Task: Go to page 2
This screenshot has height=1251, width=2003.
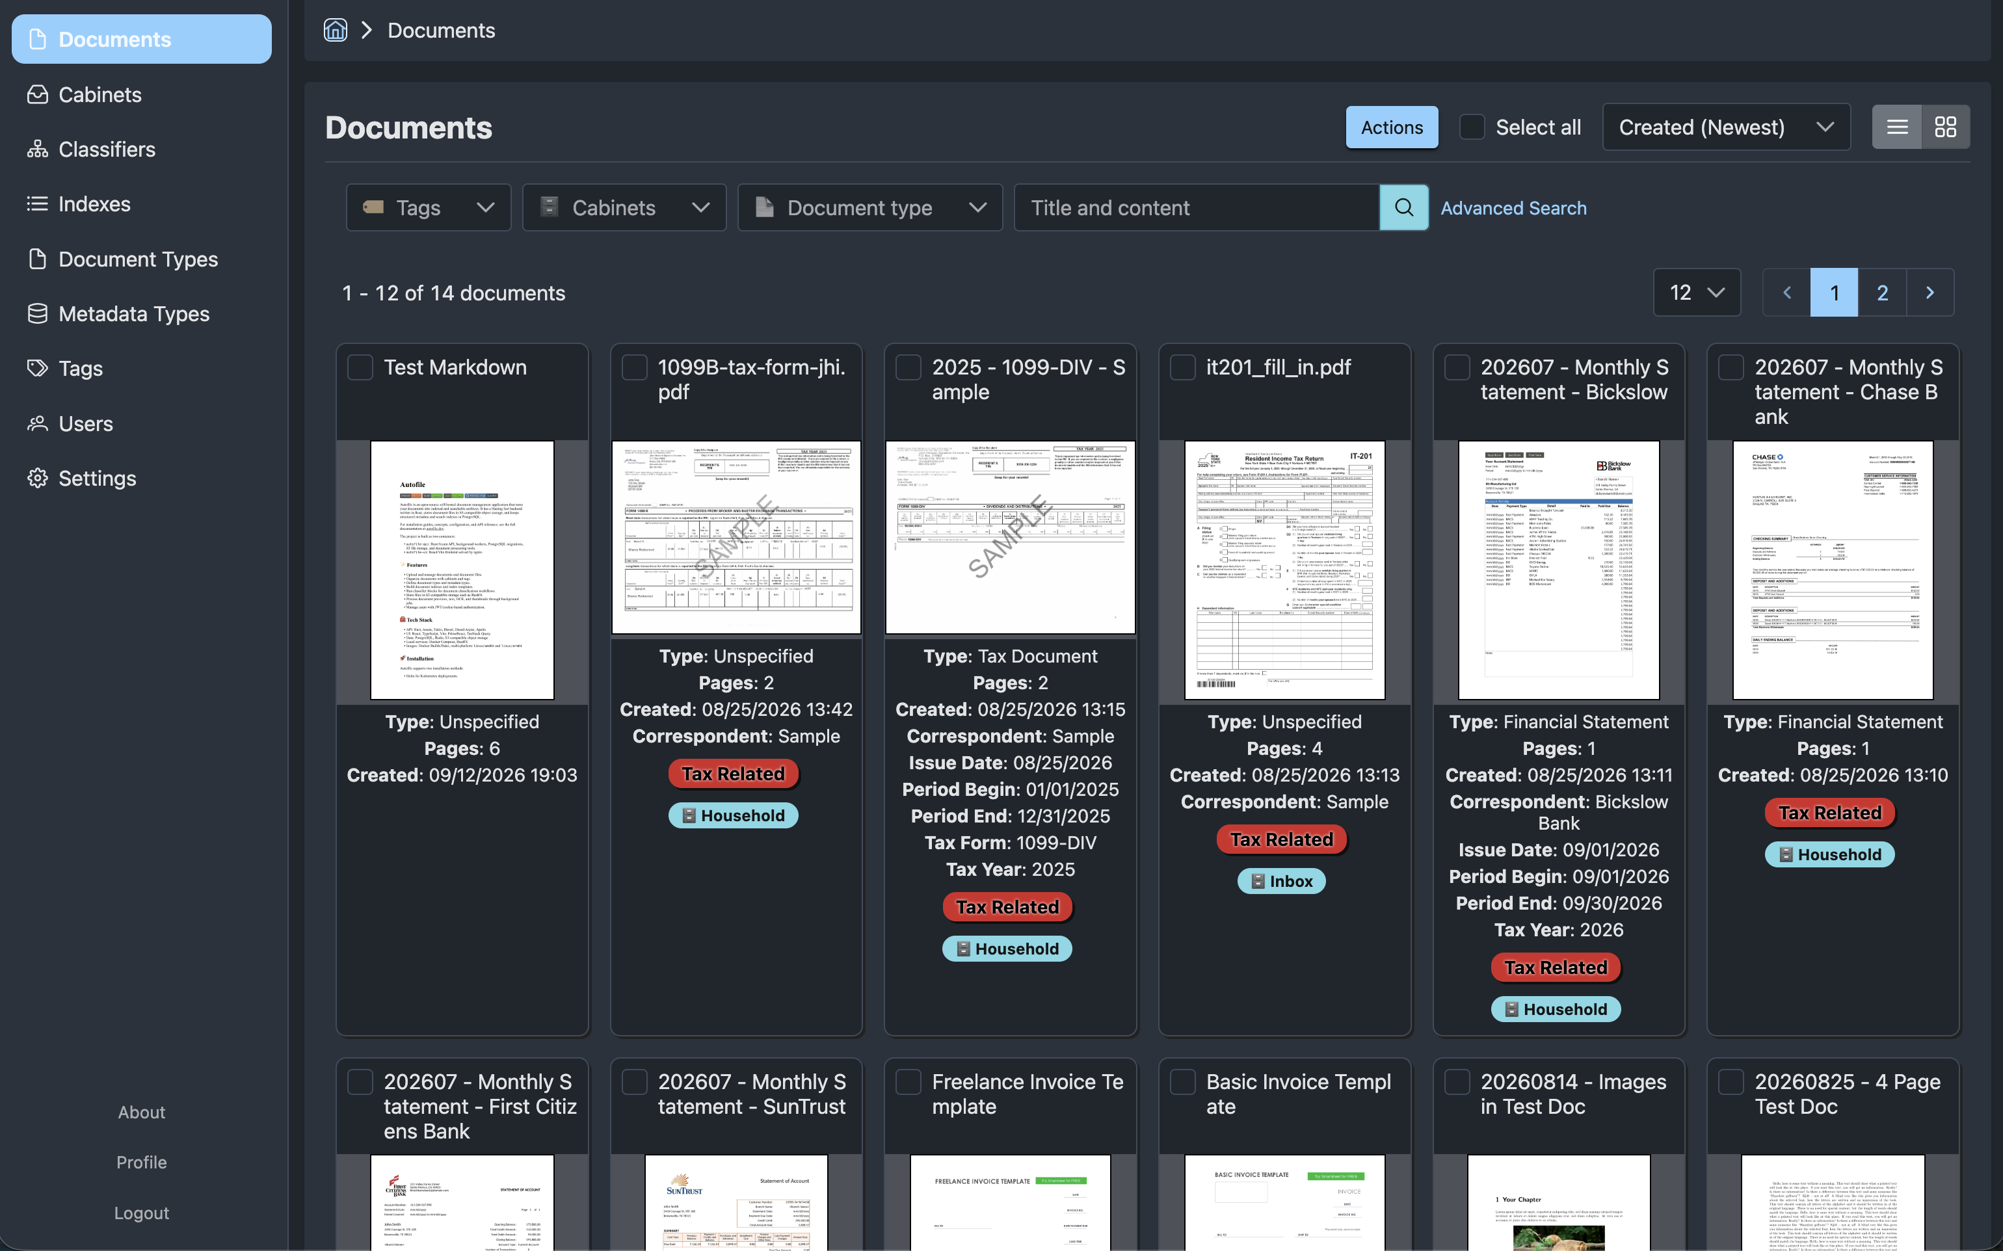Action: click(x=1882, y=292)
